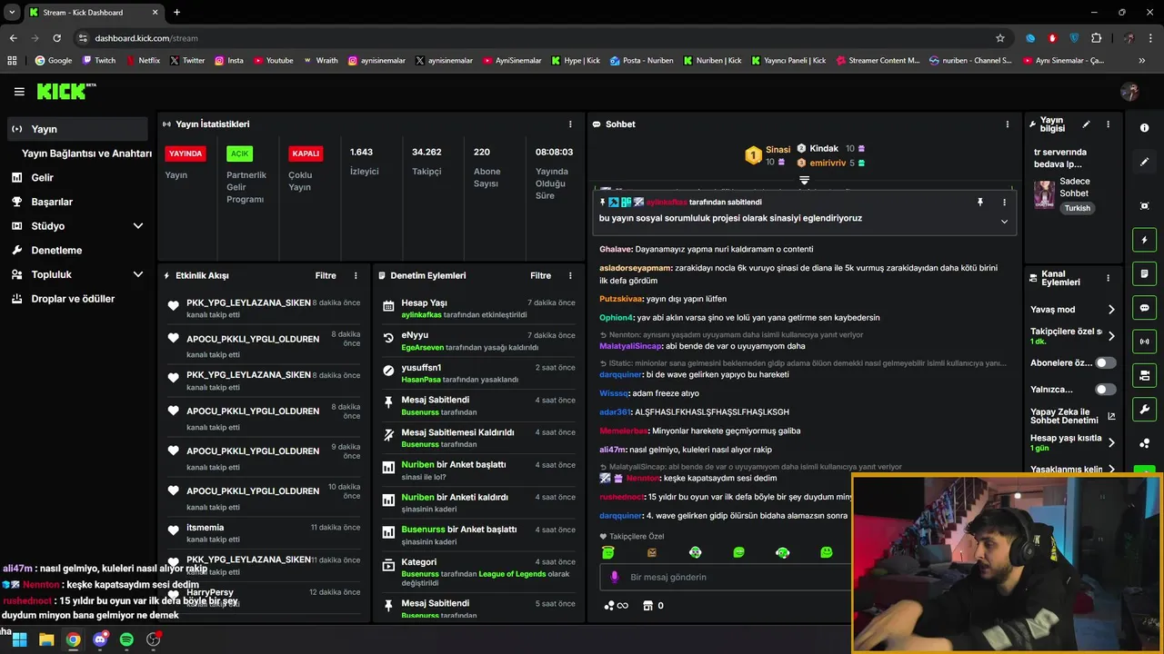
Task: Open the user avatar in the header
Action: click(1130, 92)
